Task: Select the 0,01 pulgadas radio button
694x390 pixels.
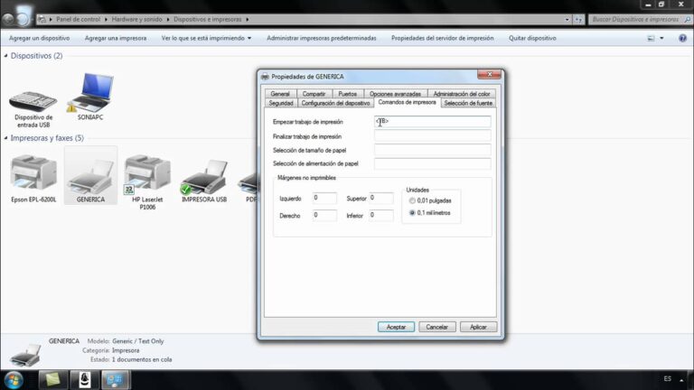Action: tap(413, 200)
